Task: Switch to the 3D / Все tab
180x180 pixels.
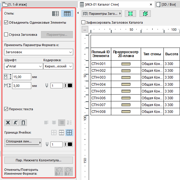Action: (x=168, y=4)
